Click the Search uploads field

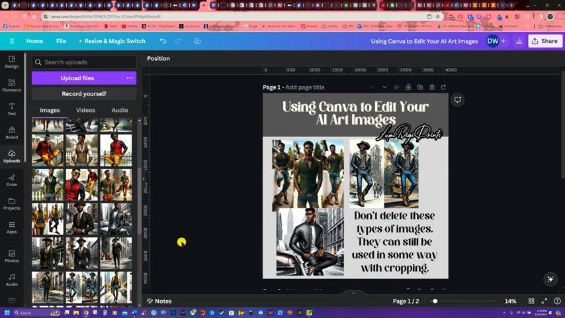pyautogui.click(x=84, y=62)
